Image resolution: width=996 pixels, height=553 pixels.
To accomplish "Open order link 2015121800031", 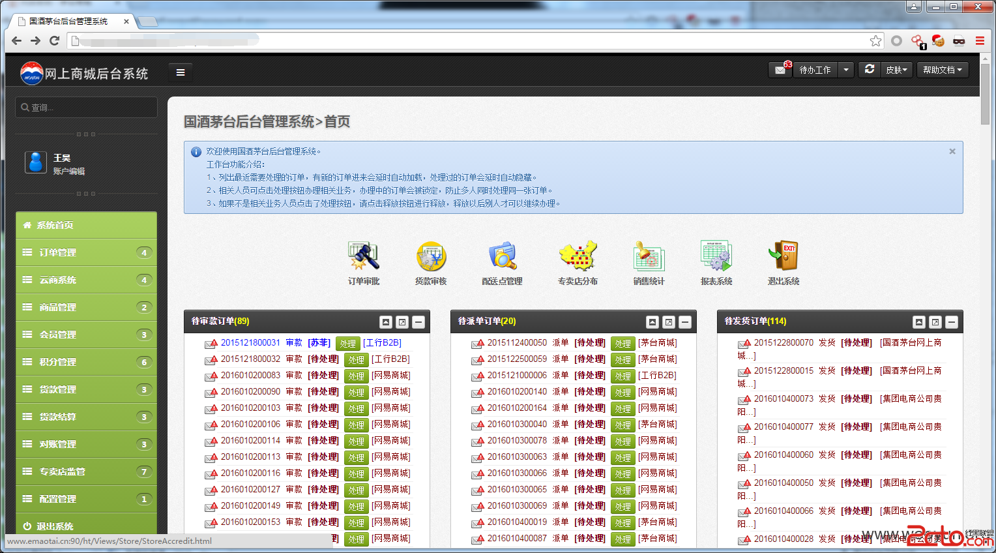I will [250, 342].
